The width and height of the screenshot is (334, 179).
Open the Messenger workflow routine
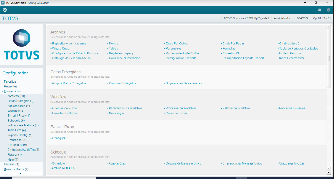[x=116, y=113]
